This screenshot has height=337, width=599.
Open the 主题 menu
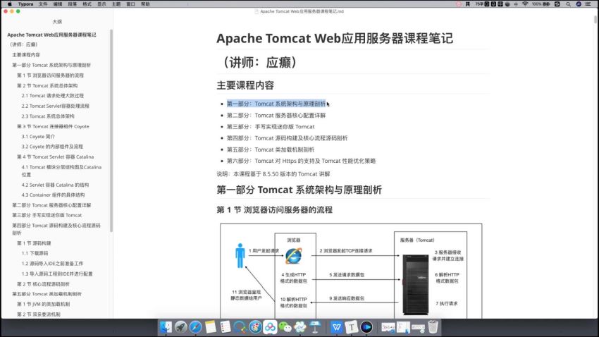[116, 4]
